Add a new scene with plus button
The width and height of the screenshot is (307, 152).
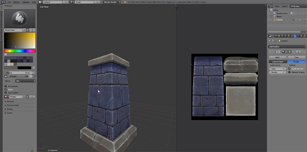tap(95, 2)
